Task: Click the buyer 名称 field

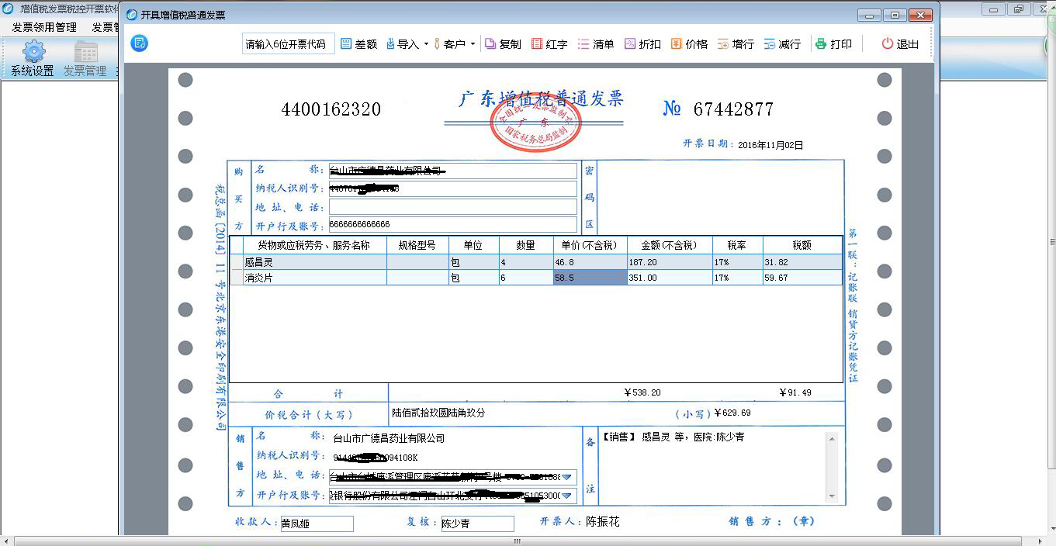Action: [x=453, y=171]
